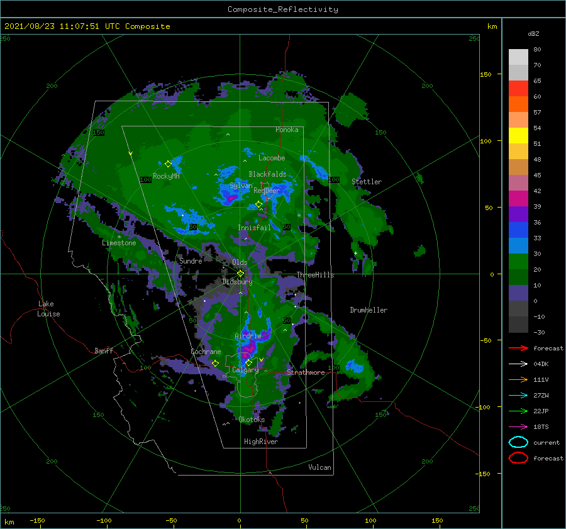566x529 pixels.
Task: Click the magenta storm core over Airdrie
Action: coord(248,348)
